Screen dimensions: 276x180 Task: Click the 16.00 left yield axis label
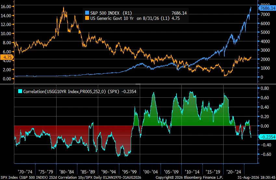click(x=6, y=7)
